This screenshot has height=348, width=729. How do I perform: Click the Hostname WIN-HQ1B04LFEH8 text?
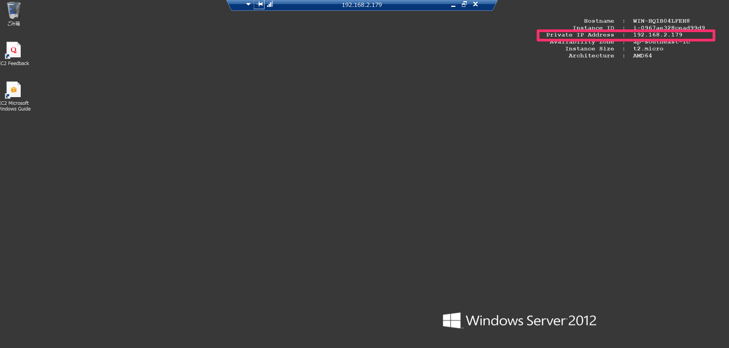coord(637,21)
